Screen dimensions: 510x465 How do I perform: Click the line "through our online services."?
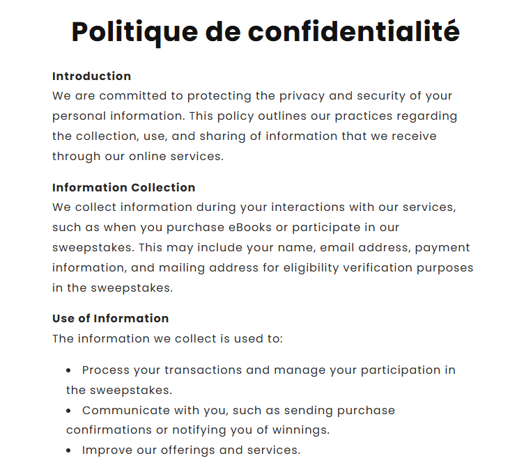pyautogui.click(x=138, y=156)
